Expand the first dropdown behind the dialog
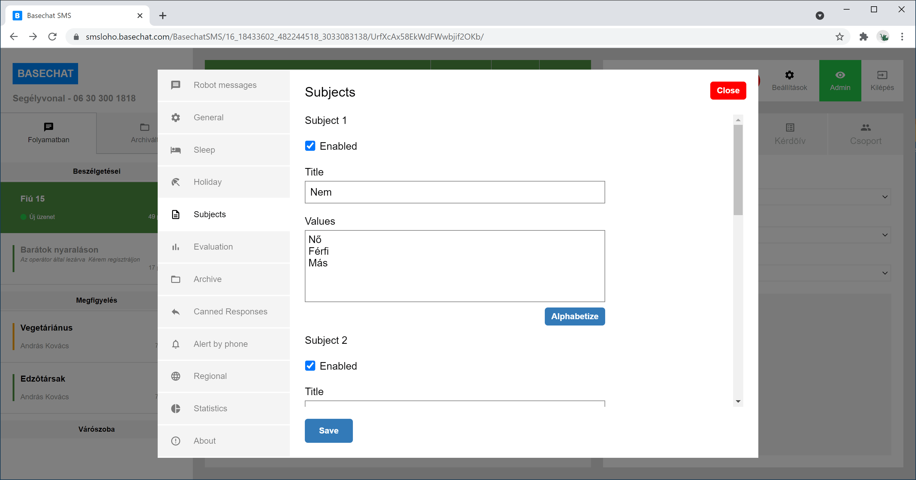916x480 pixels. [x=885, y=197]
